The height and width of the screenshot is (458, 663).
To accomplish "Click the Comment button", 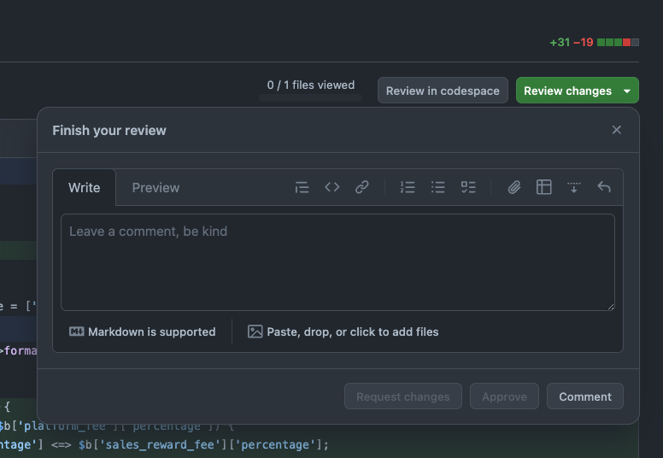I will tap(584, 396).
